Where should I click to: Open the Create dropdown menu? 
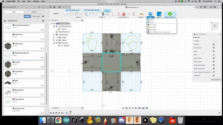(x=78, y=17)
